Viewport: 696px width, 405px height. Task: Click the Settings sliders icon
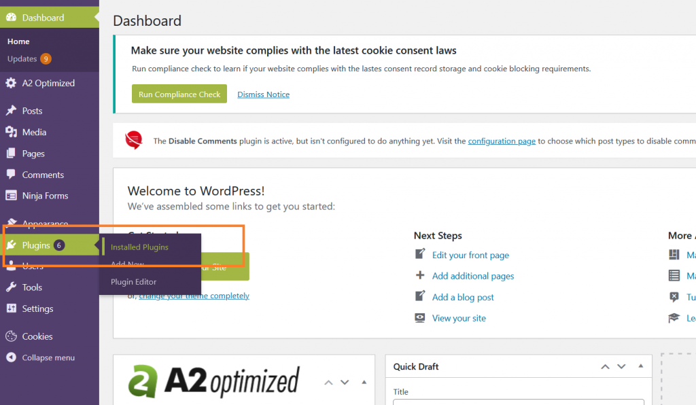[11, 309]
